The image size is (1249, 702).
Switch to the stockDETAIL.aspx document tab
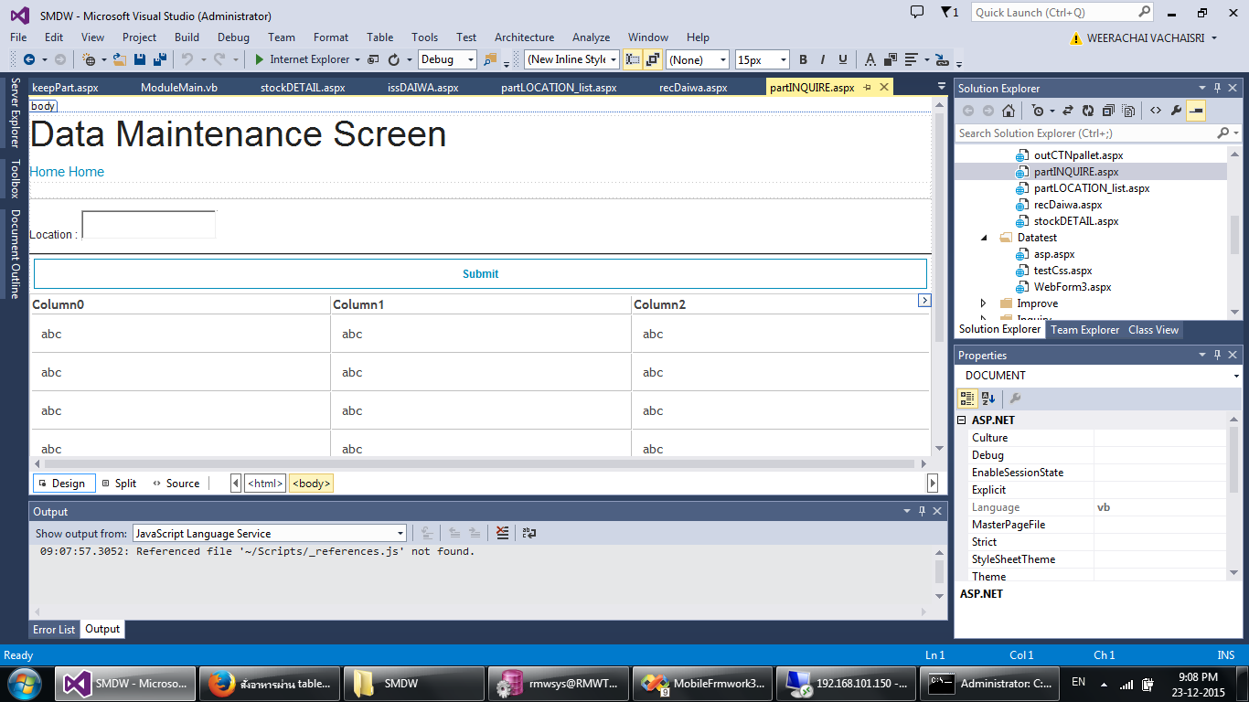pos(303,88)
